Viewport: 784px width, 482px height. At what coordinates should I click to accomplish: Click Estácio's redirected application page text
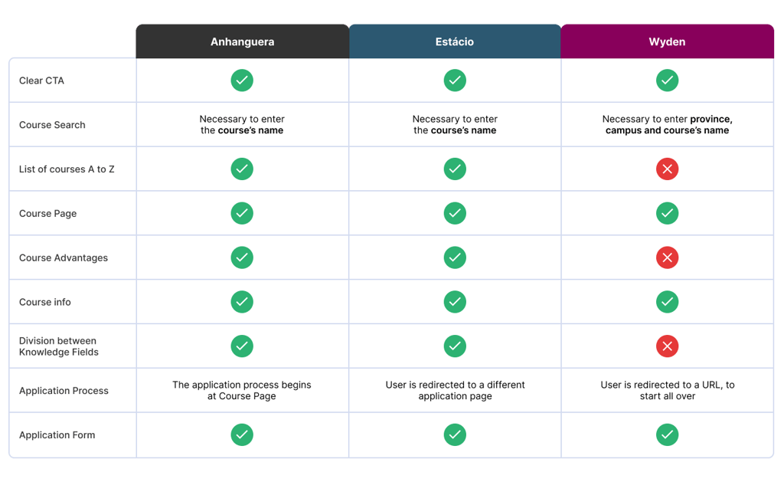point(455,391)
